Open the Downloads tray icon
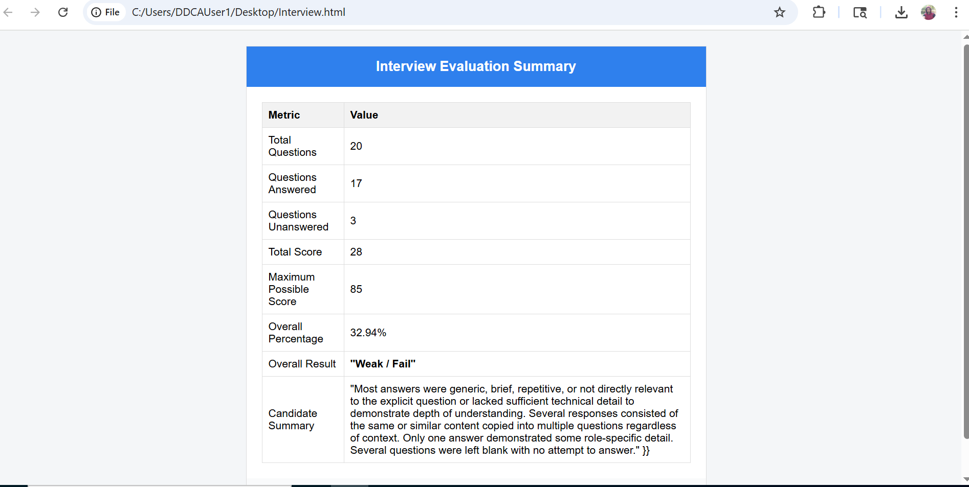The height and width of the screenshot is (487, 969). (x=901, y=12)
